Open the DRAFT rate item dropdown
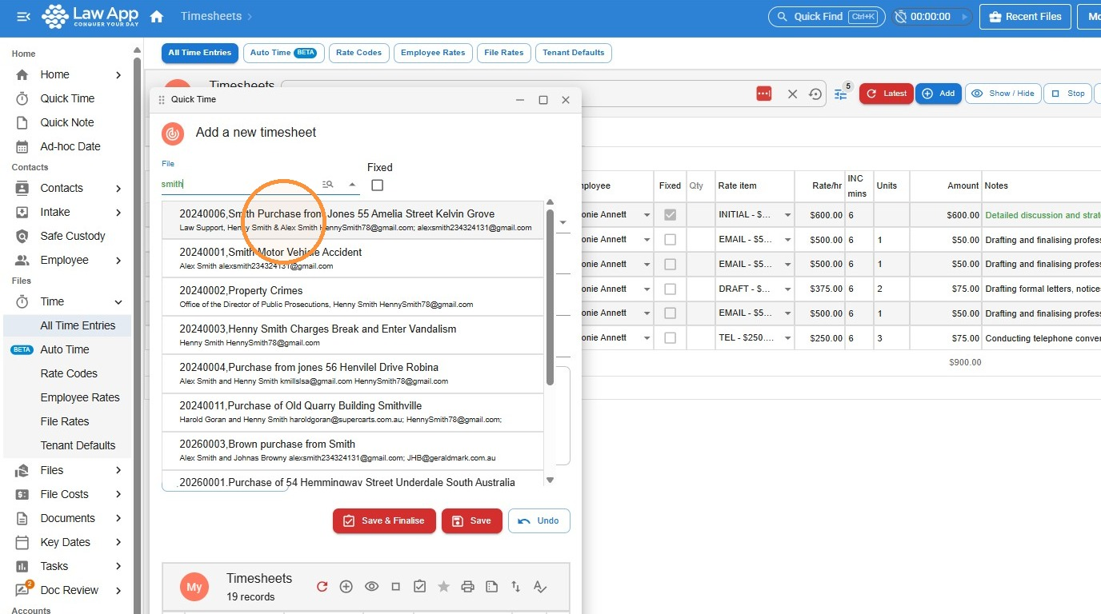The width and height of the screenshot is (1101, 614). coord(787,289)
